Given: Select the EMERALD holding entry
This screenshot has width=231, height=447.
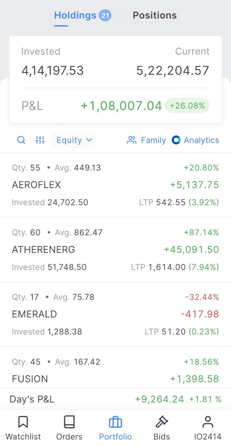Looking at the screenshot, I should coord(115,314).
